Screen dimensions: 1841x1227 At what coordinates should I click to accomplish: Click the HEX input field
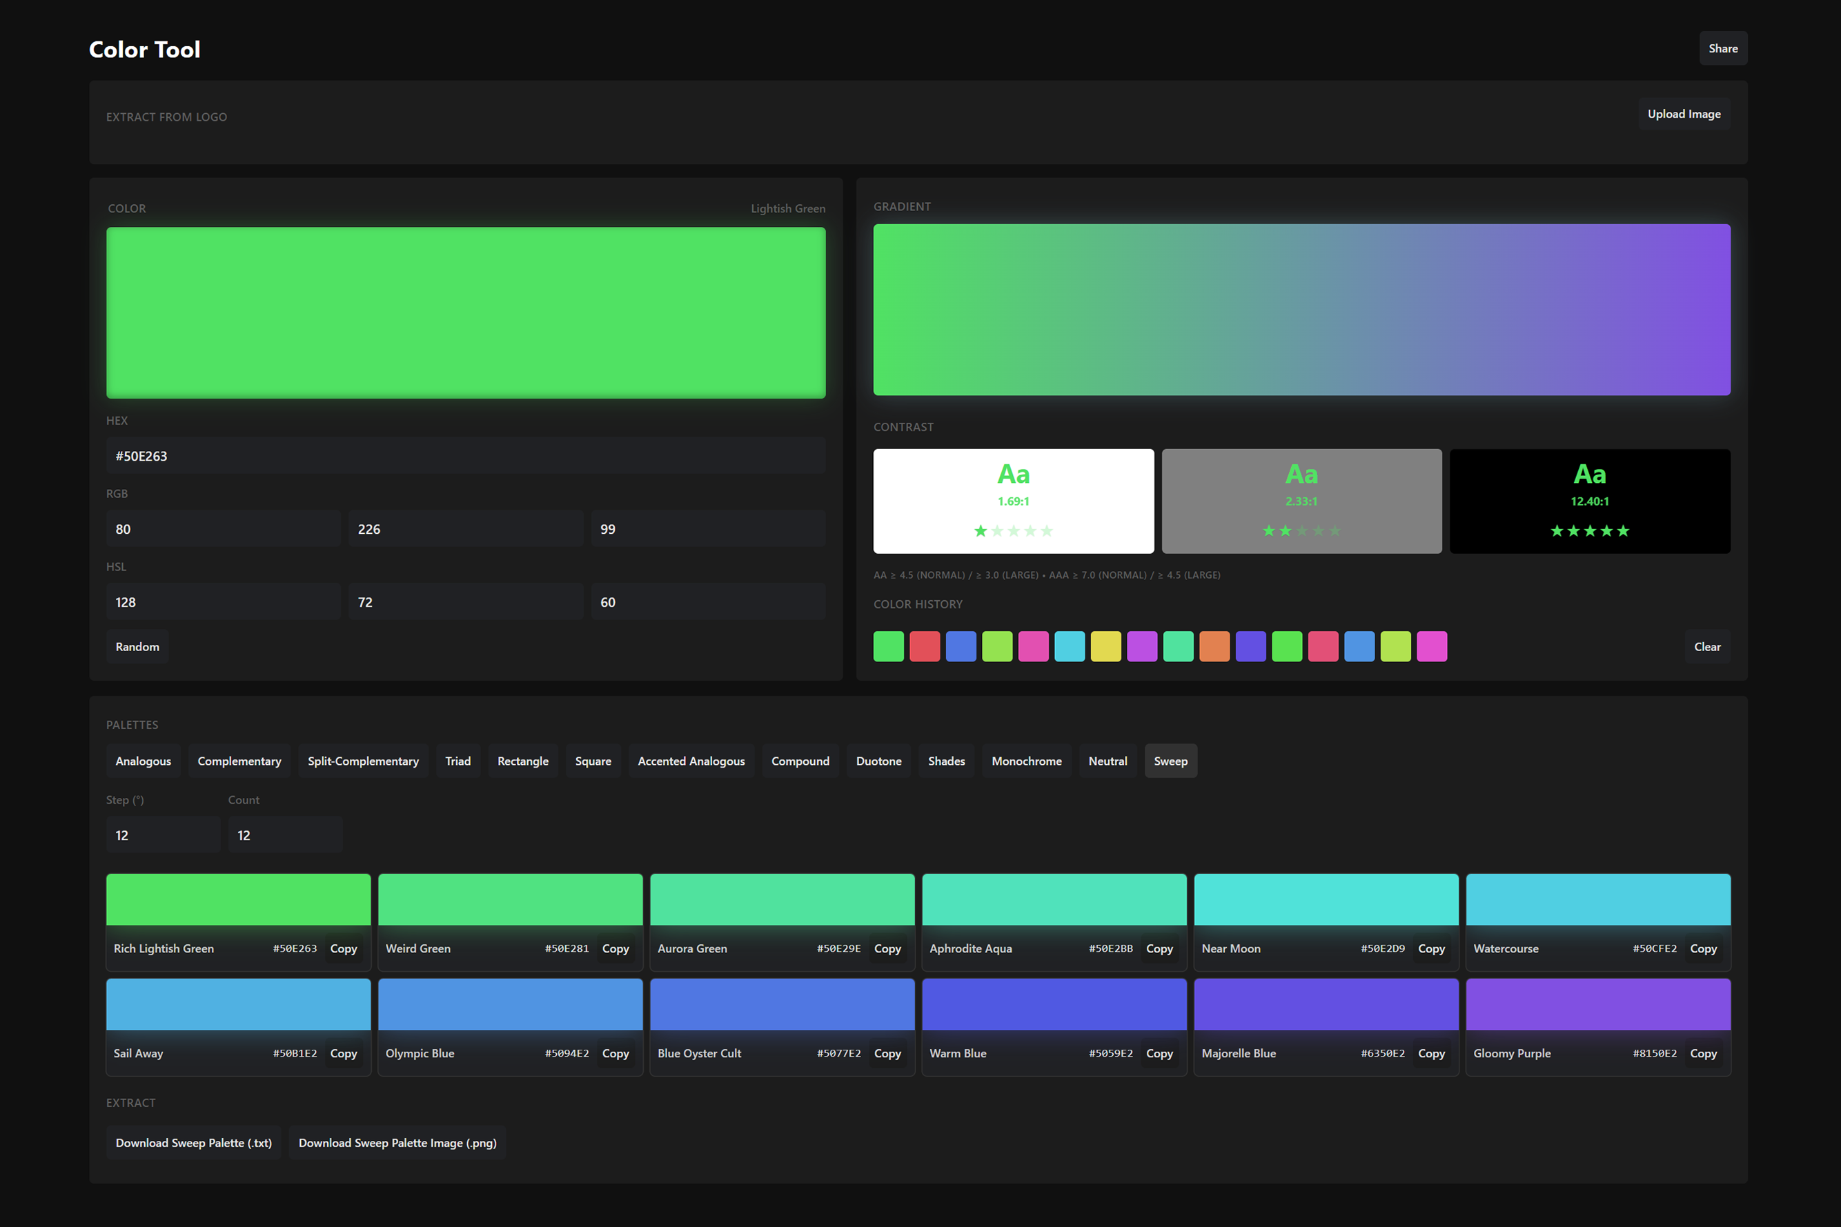(x=466, y=456)
